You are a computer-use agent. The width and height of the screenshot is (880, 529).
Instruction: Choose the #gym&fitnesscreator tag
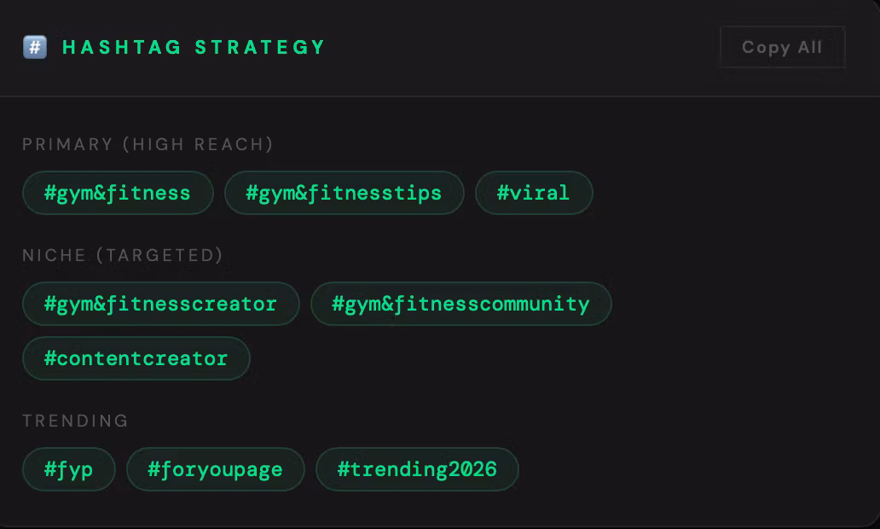pos(161,304)
